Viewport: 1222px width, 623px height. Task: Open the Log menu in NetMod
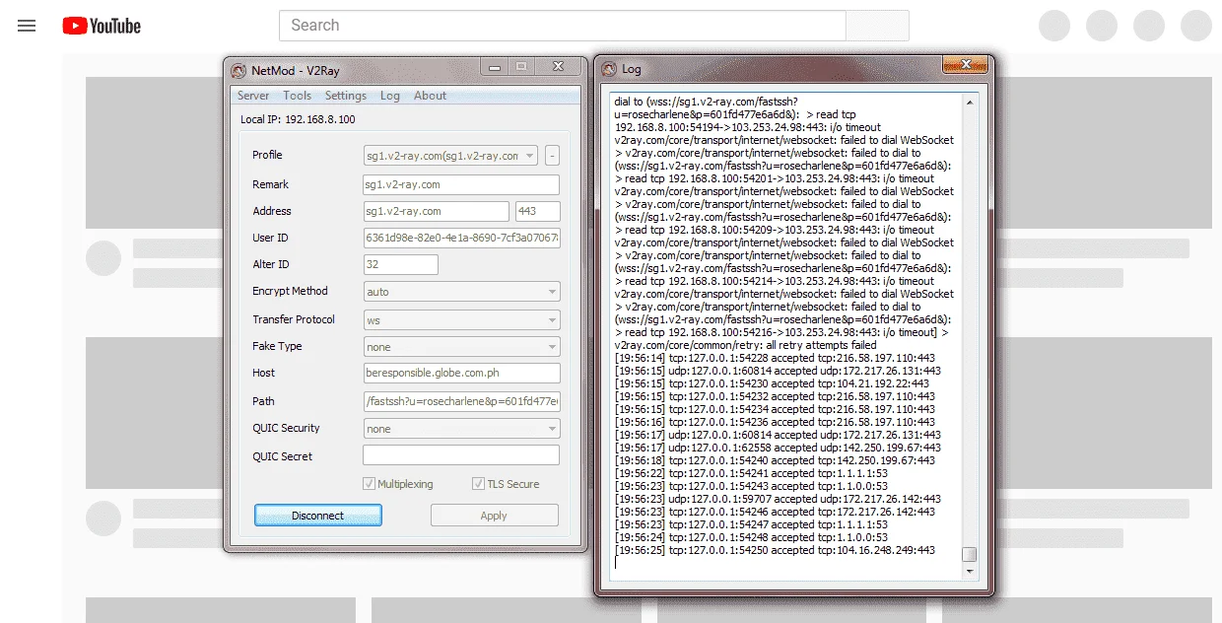390,96
